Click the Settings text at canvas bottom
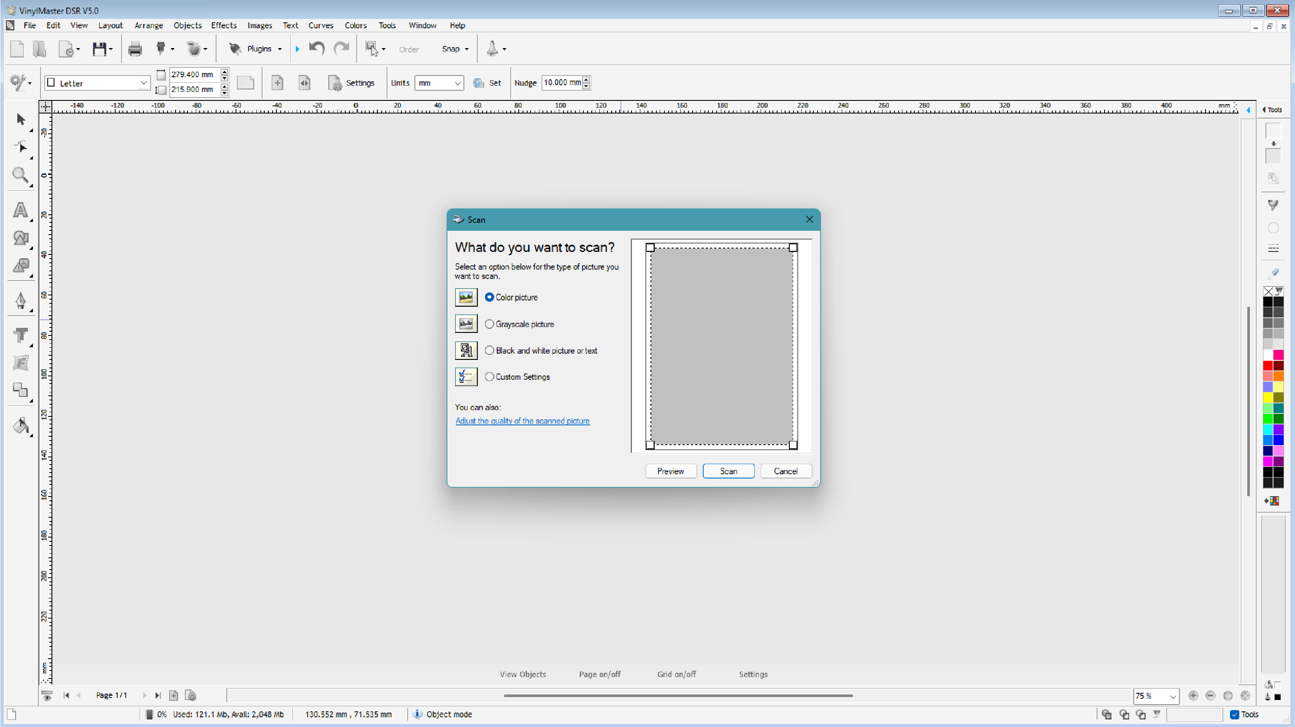This screenshot has width=1295, height=727. 753,674
